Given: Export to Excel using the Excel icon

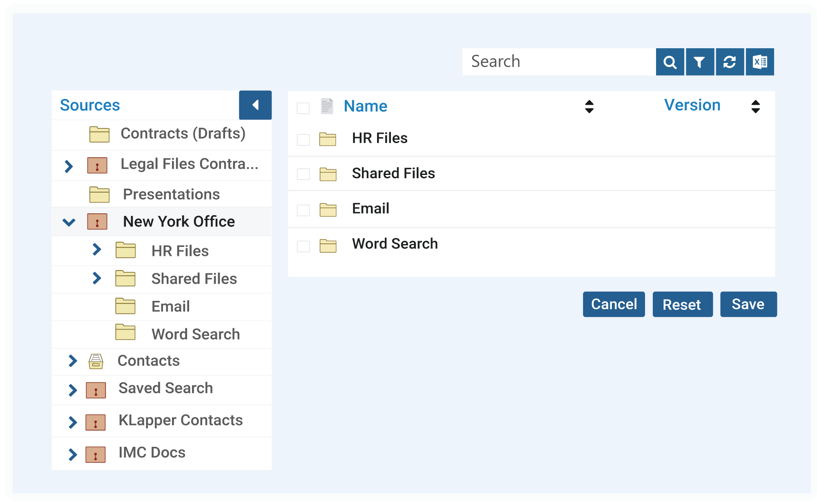Looking at the screenshot, I should pos(760,62).
